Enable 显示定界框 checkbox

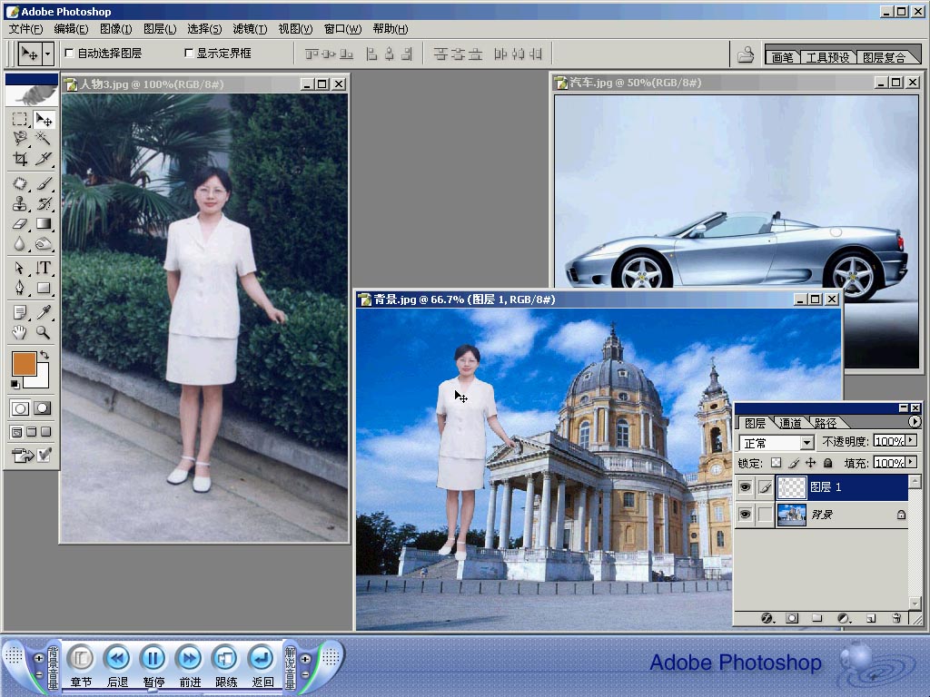[x=189, y=53]
